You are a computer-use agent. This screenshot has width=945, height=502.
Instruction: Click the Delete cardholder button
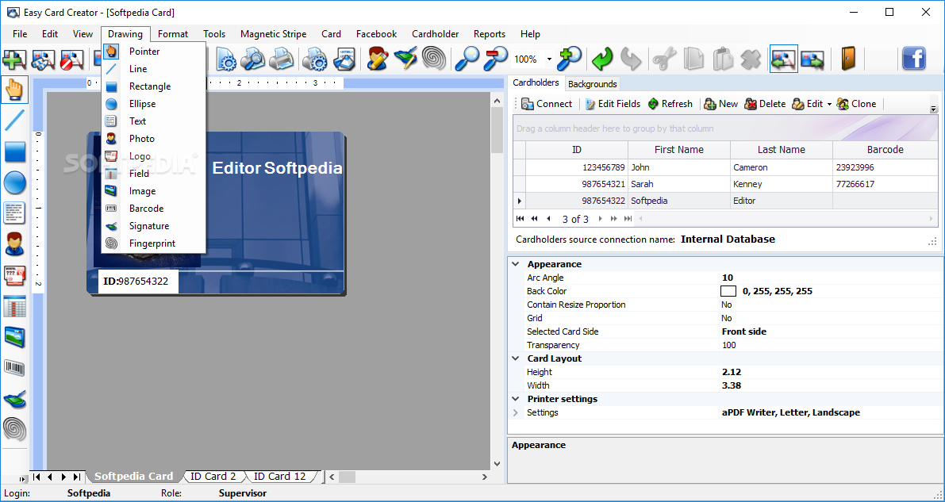[x=765, y=104]
